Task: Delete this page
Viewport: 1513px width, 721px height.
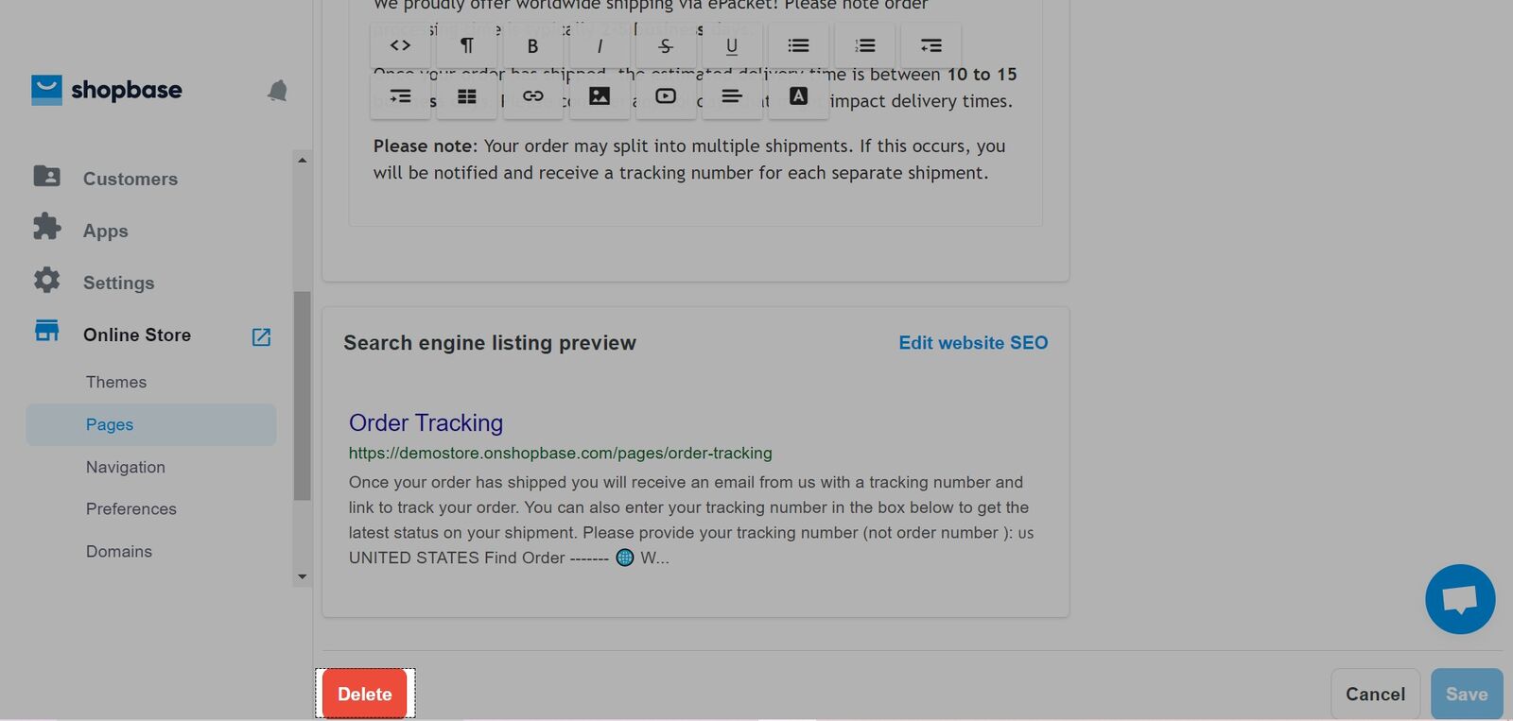Action: [x=365, y=694]
